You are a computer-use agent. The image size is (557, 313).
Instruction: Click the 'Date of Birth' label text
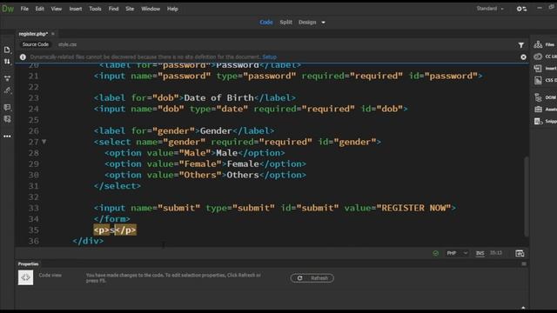[x=218, y=97]
